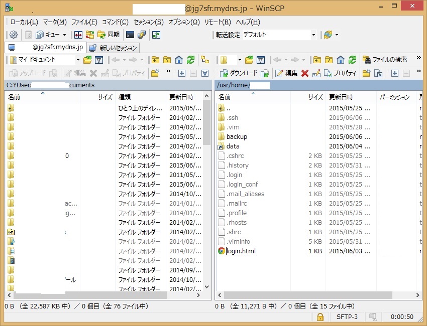Open the ローカル(L) menu
Image resolution: width=427 pixels, height=326 pixels.
pyautogui.click(x=24, y=22)
